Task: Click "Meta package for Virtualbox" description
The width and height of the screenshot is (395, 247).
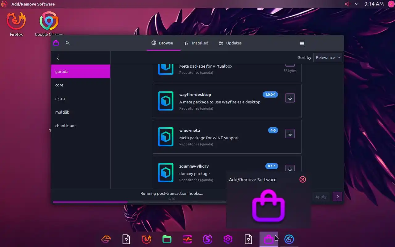Action: [x=206, y=66]
